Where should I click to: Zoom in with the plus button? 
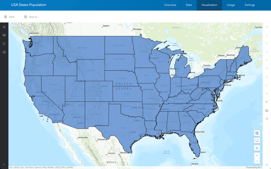tap(257, 155)
